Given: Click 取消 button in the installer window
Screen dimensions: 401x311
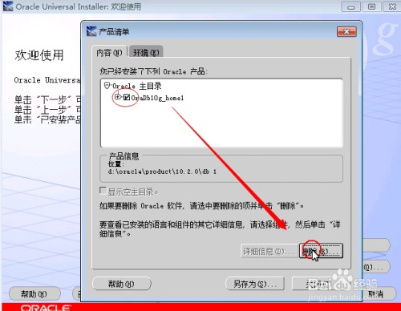Looking at the screenshot, I should (x=375, y=294).
